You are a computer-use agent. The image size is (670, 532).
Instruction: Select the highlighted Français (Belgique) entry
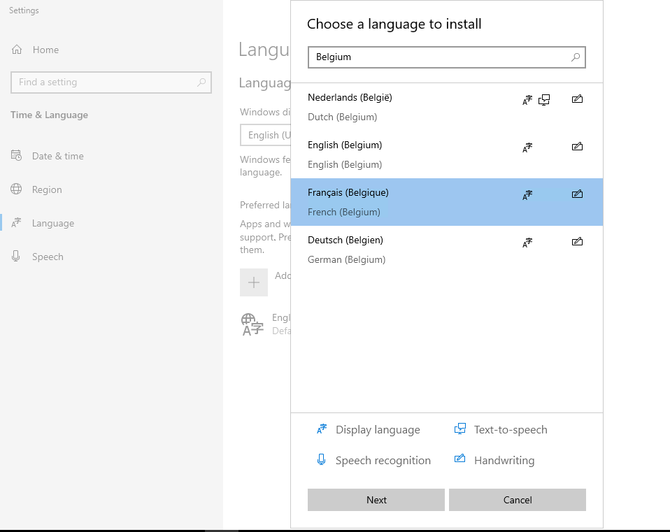coord(446,202)
